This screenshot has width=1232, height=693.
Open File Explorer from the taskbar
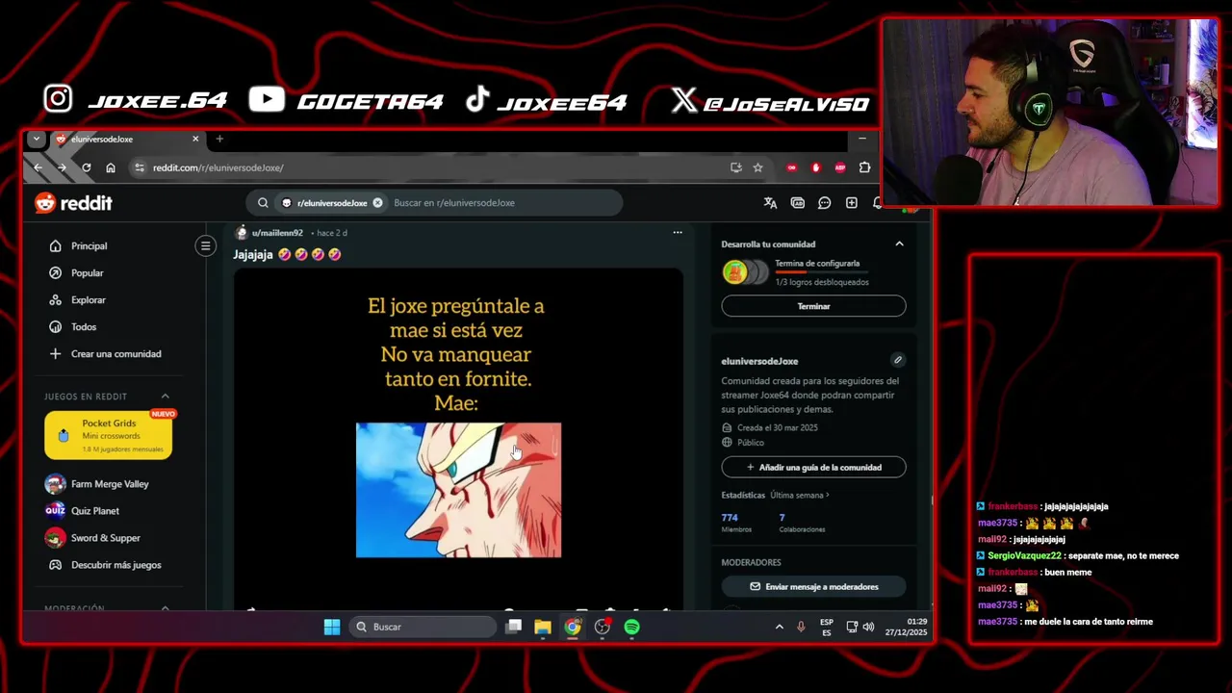click(543, 627)
